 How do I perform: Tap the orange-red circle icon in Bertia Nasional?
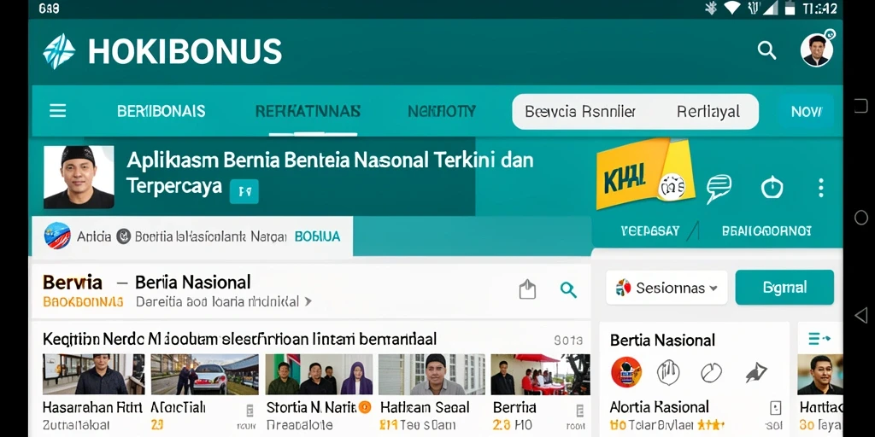tap(626, 372)
